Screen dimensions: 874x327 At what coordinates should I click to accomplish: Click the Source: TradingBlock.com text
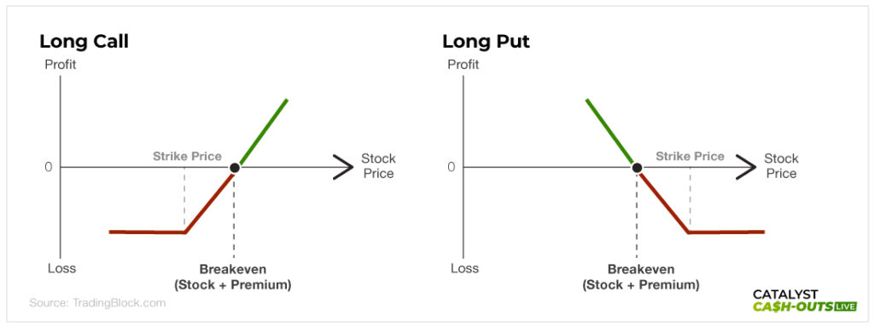click(97, 303)
